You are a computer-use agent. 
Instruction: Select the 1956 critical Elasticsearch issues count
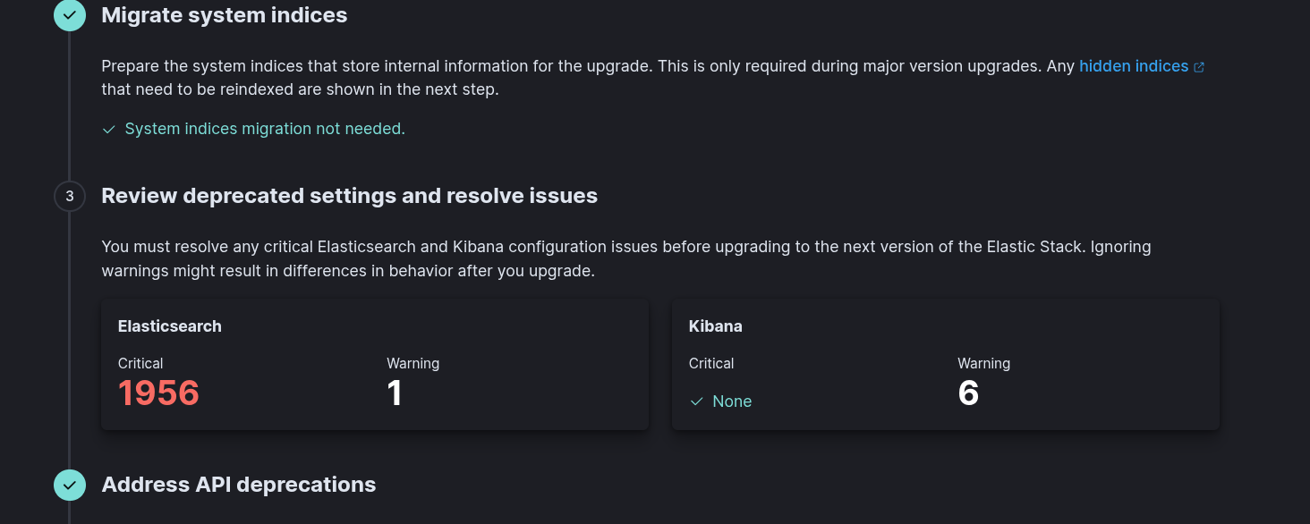(158, 393)
